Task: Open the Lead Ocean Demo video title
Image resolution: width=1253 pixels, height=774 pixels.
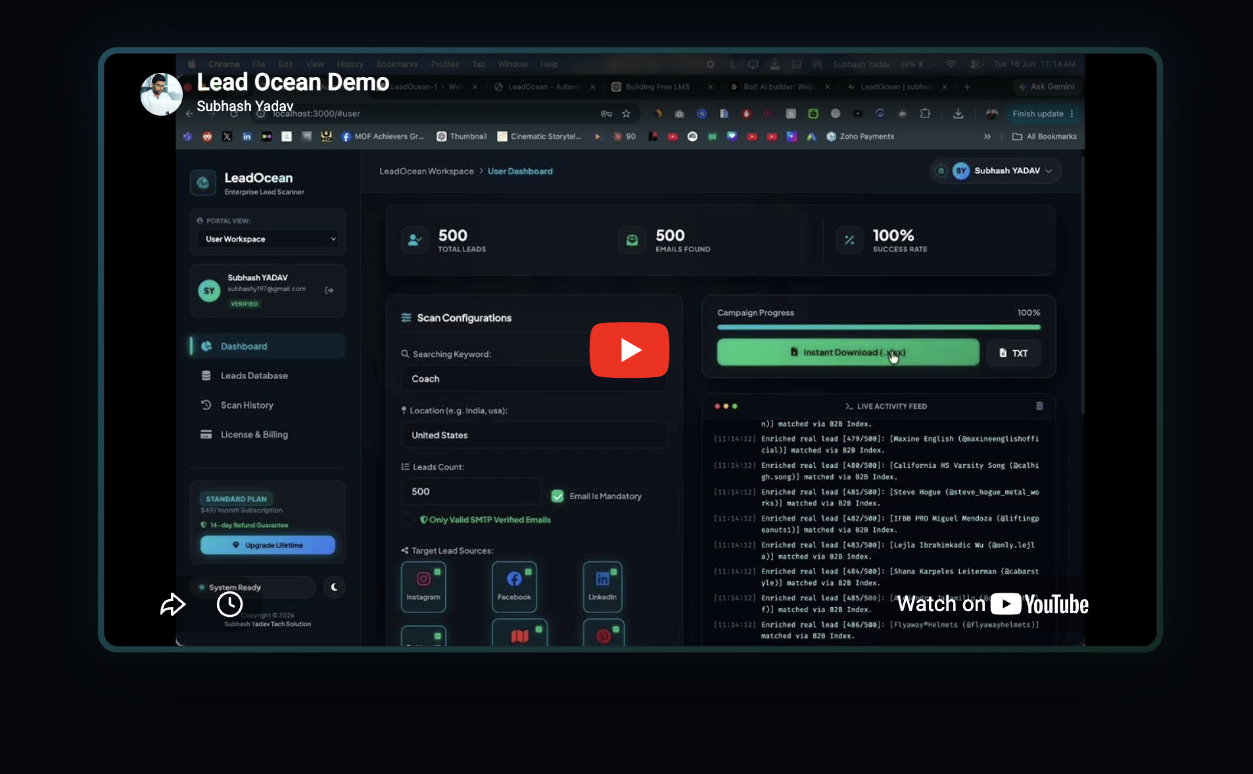Action: [x=293, y=82]
